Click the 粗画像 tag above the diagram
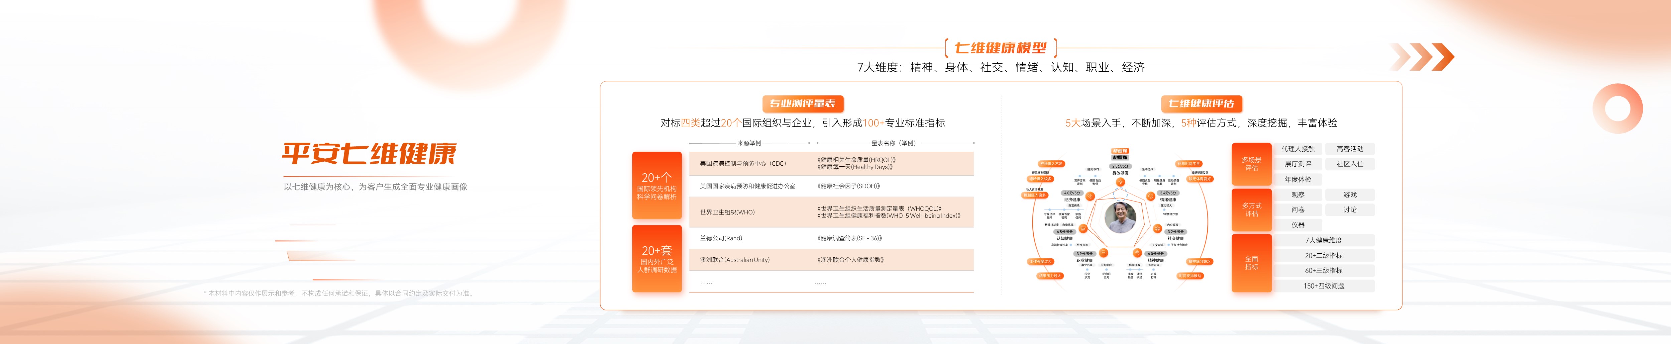1671x344 pixels. coord(1120,157)
